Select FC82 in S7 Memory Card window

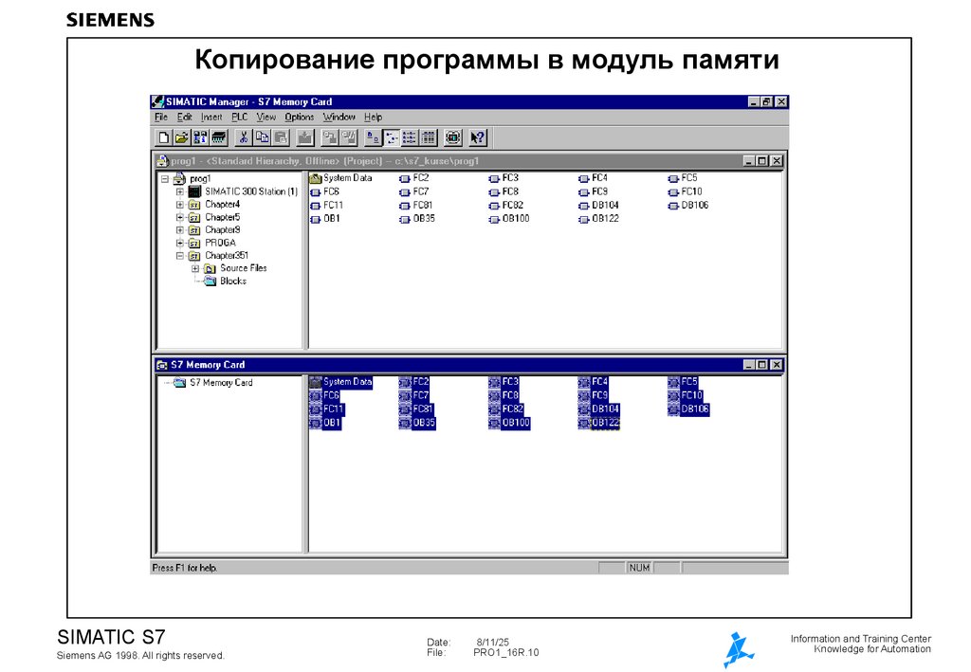click(506, 409)
